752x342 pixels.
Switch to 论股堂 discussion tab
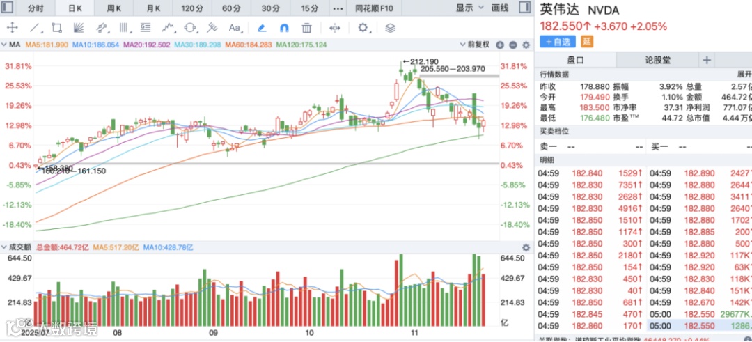click(657, 60)
